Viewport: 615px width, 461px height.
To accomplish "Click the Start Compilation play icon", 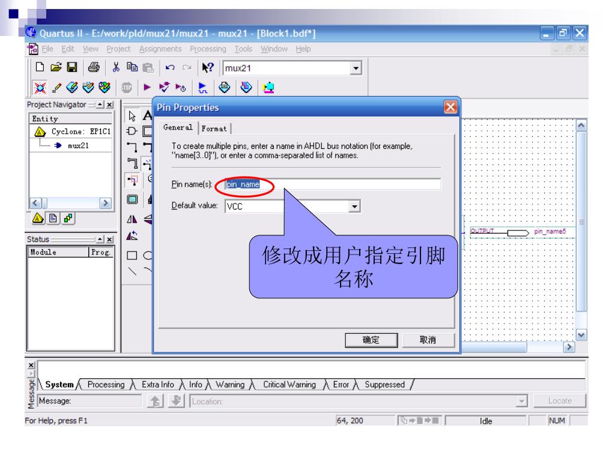I will tap(147, 87).
